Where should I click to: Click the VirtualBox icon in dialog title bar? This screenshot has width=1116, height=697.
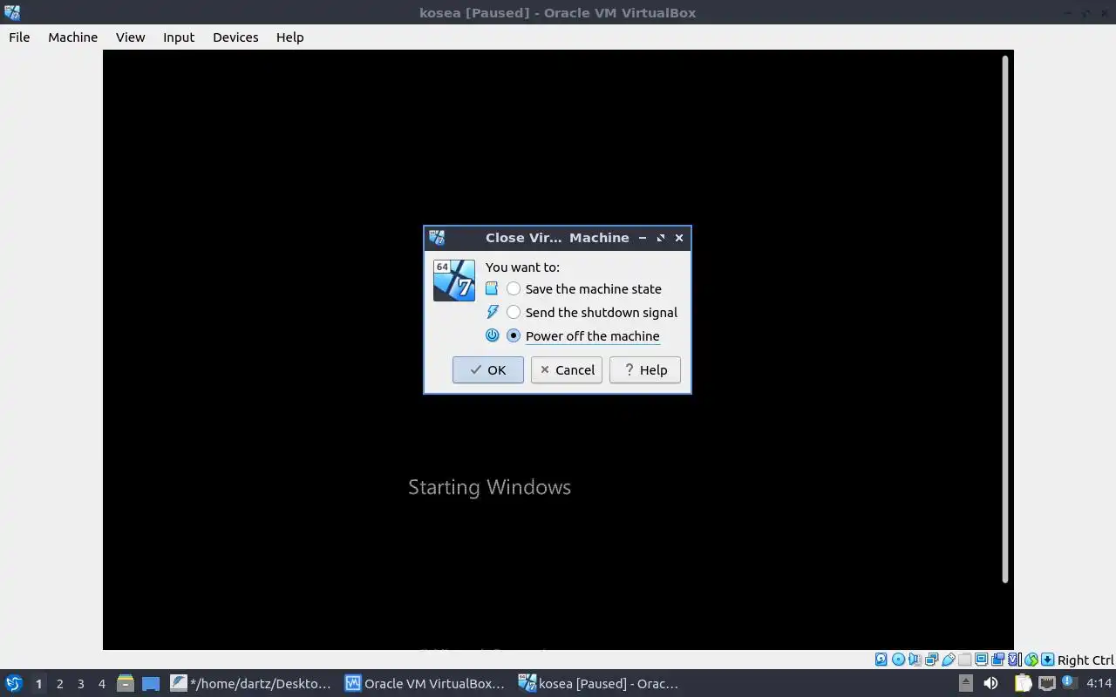(437, 238)
